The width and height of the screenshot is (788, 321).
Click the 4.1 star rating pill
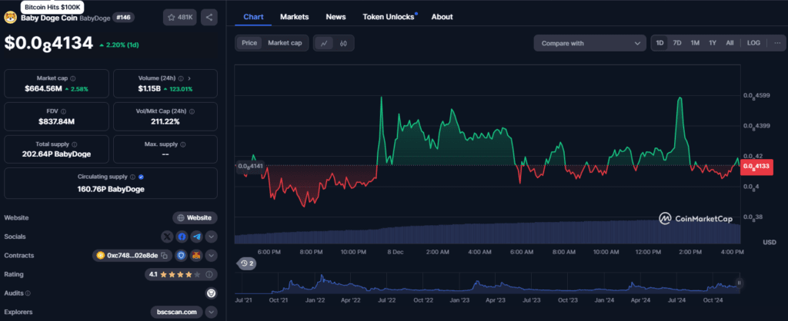pos(181,275)
